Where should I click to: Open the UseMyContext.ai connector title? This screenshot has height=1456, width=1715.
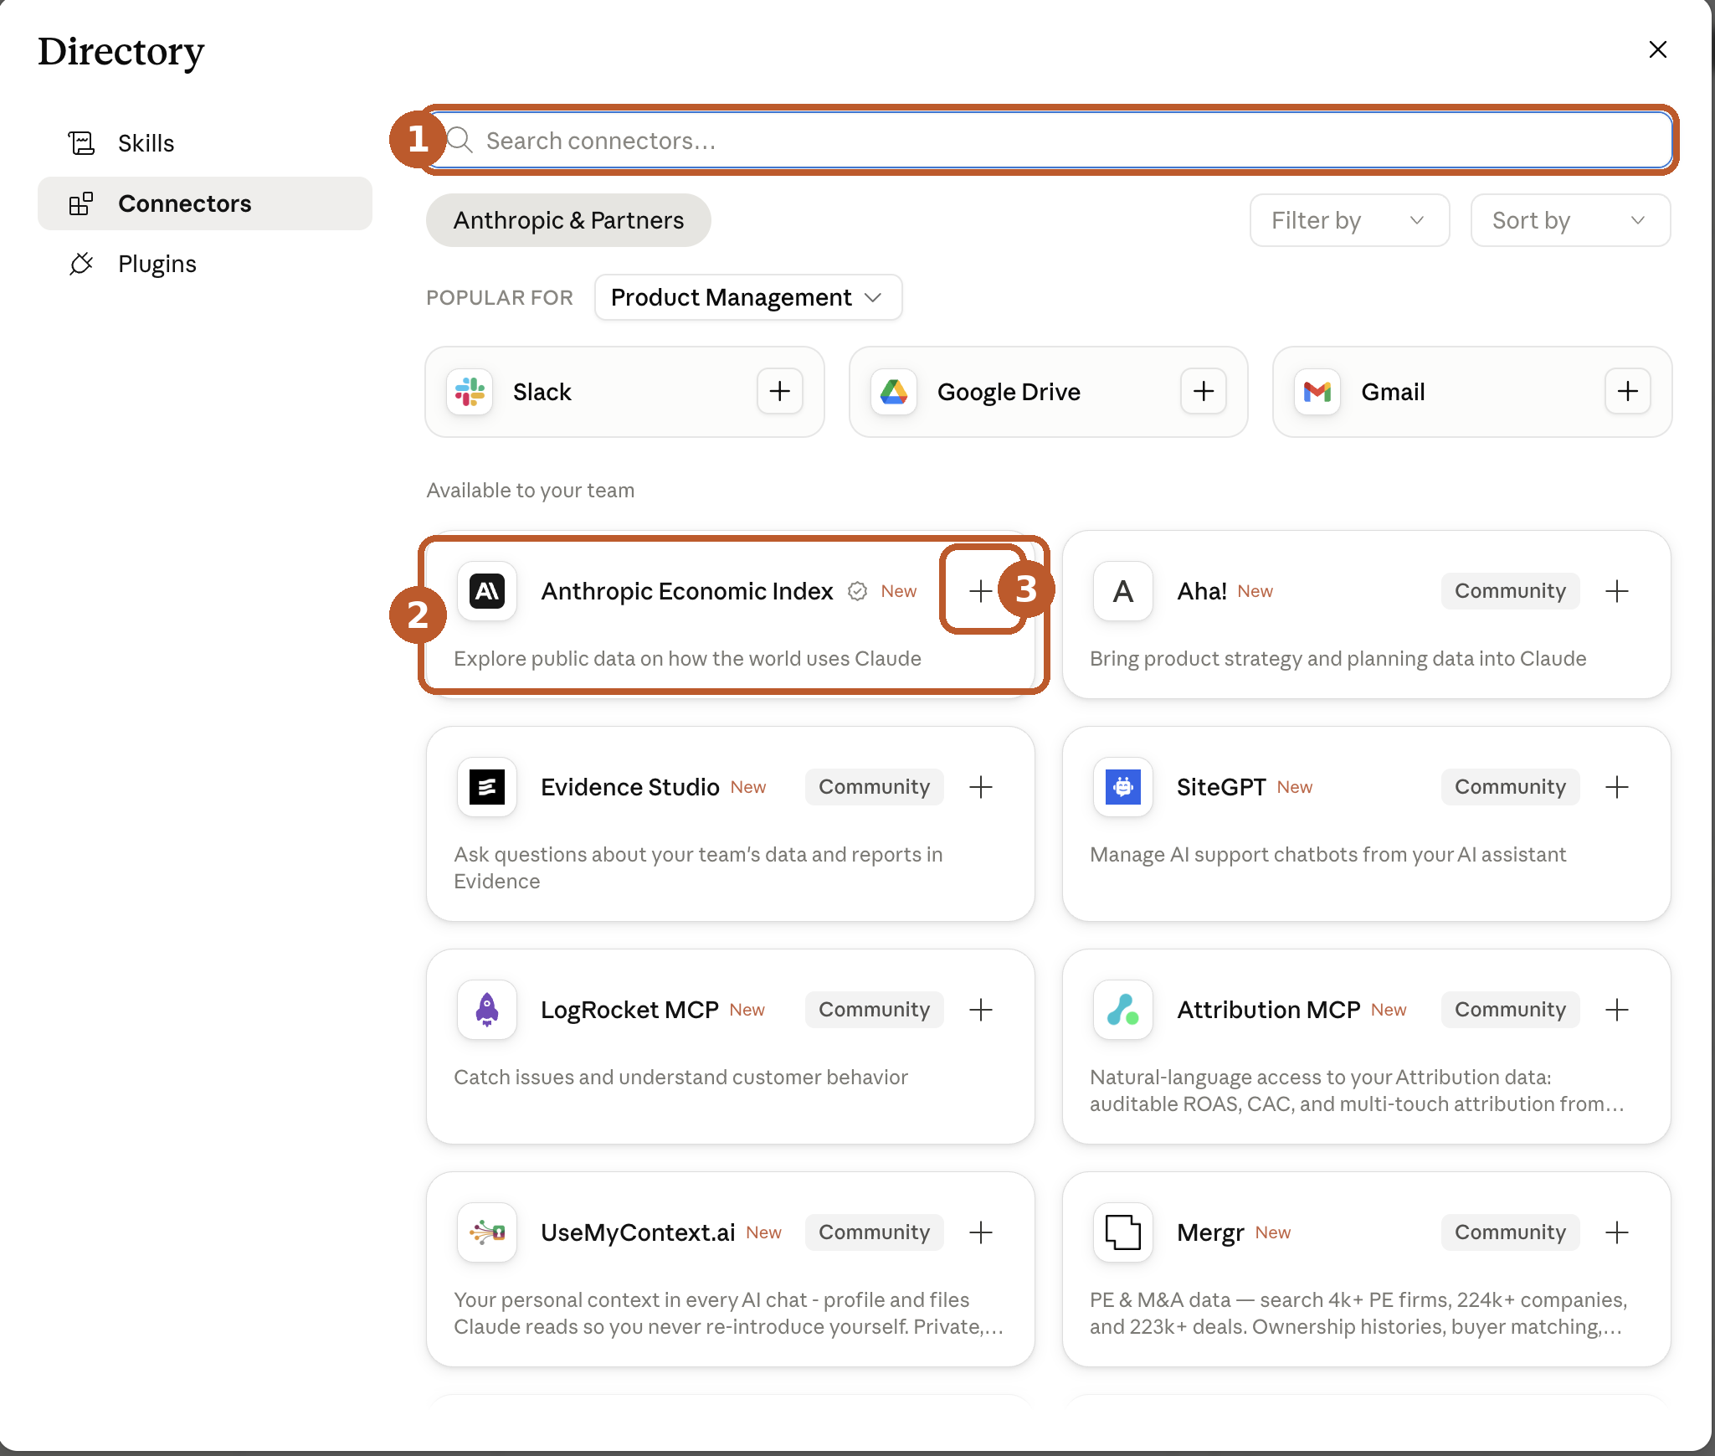click(638, 1232)
